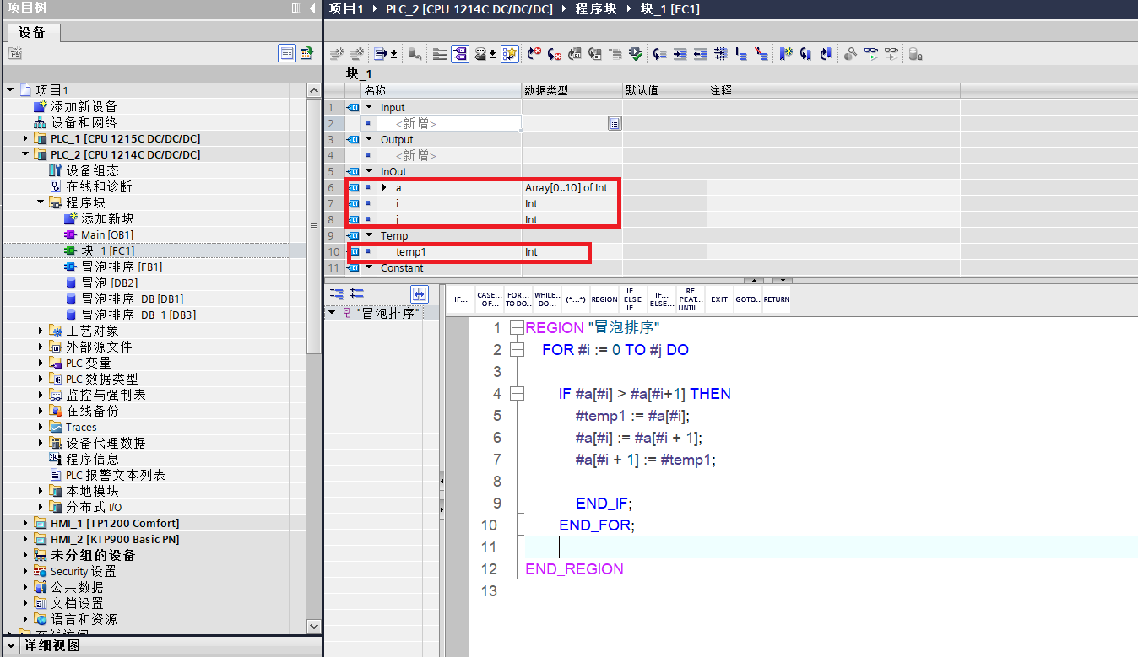Select the 设备 tab
Viewport: 1138px width, 657px height.
click(32, 32)
